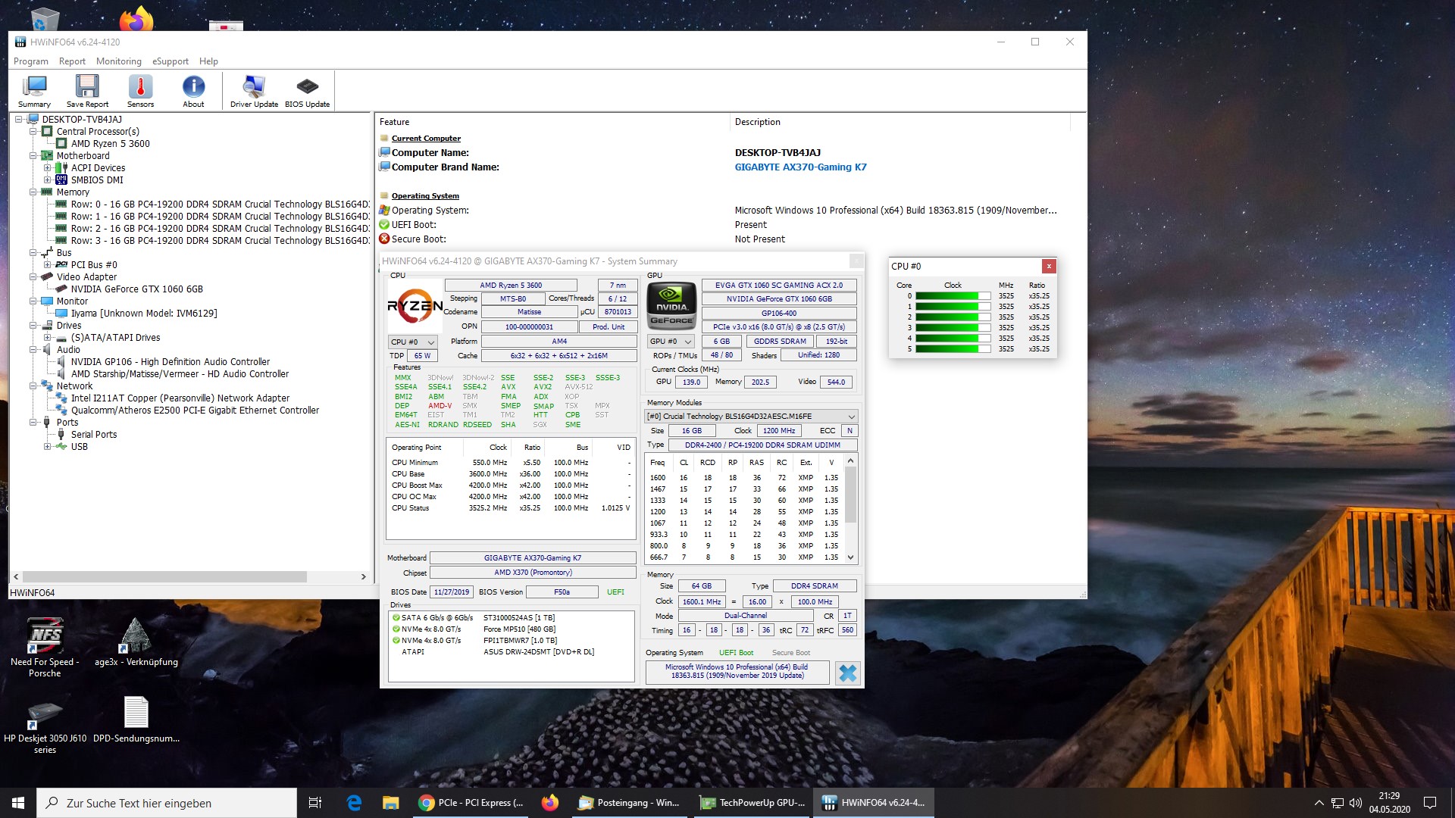Open the GPU #0 selector dropdown

pos(671,341)
